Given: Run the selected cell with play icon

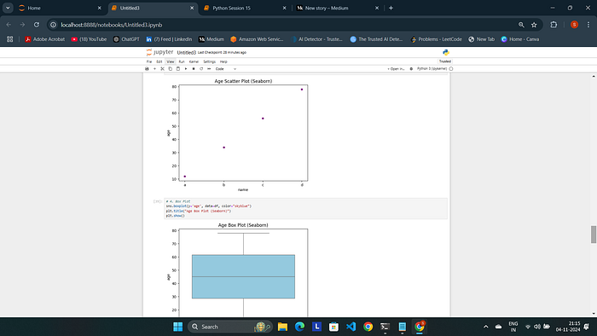Looking at the screenshot, I should 186,69.
